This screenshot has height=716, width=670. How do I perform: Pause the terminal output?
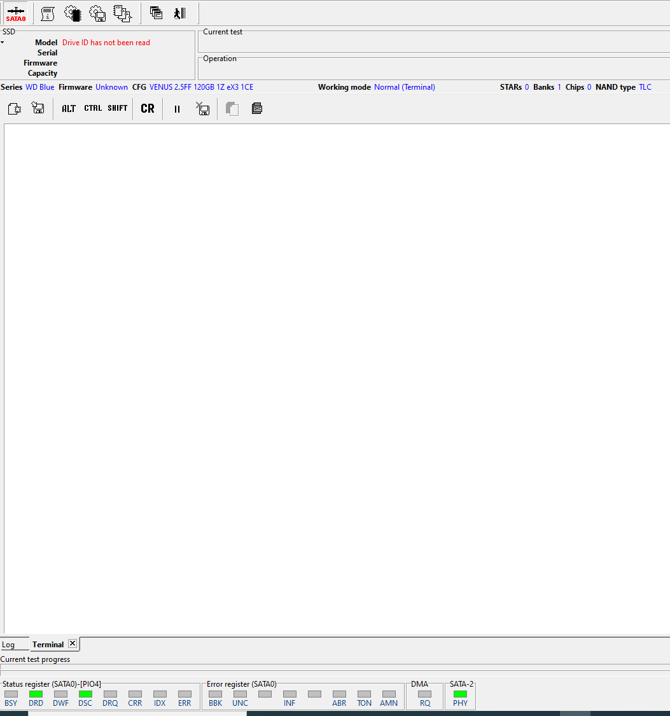177,109
